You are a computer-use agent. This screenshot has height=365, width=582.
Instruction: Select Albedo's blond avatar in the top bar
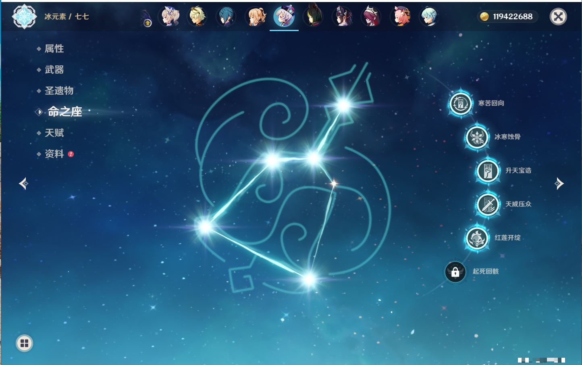(197, 17)
